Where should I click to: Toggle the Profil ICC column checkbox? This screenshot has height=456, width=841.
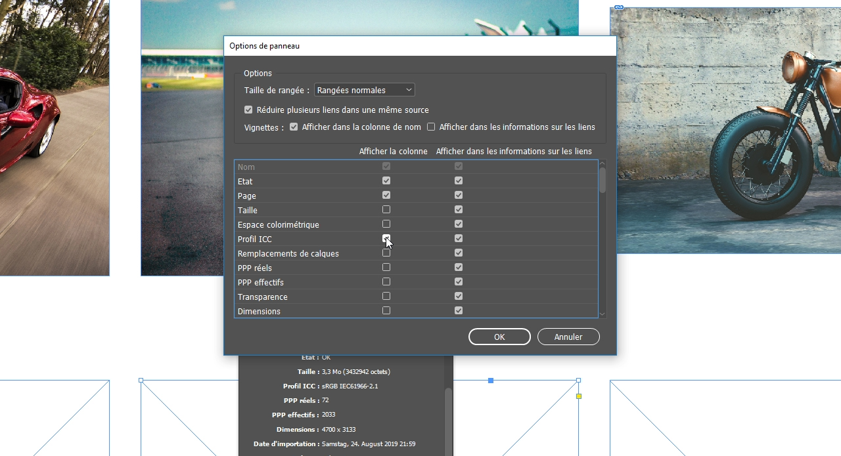tap(386, 238)
